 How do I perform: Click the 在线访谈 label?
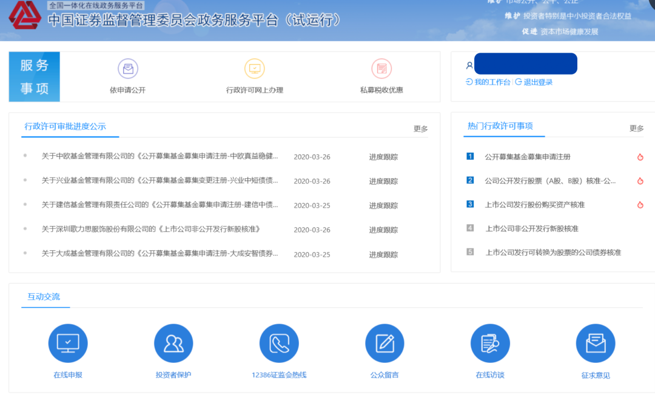click(x=490, y=375)
